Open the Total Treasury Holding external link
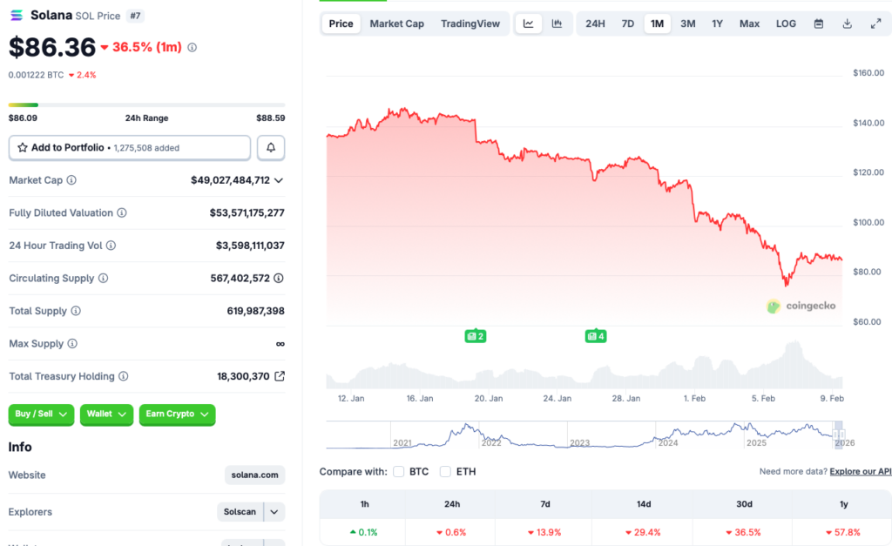This screenshot has width=892, height=546. pyautogui.click(x=280, y=376)
